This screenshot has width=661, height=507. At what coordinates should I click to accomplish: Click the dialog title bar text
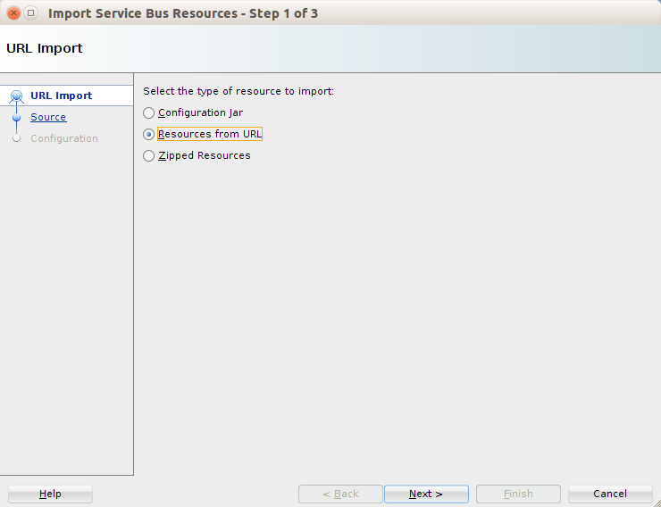pyautogui.click(x=183, y=13)
